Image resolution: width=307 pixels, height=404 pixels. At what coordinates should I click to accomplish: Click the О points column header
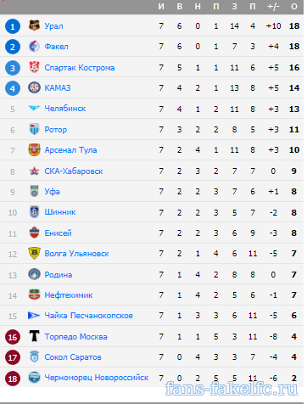coord(294,7)
